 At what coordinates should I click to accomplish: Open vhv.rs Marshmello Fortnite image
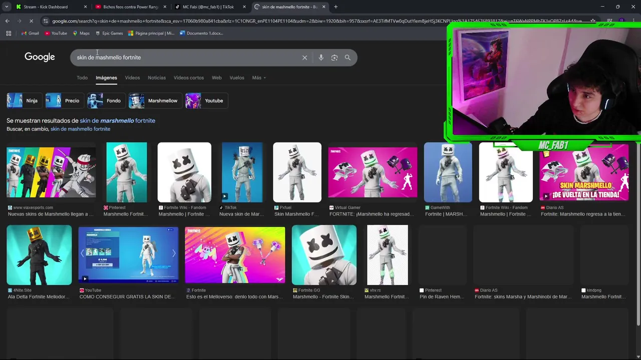coord(388,255)
